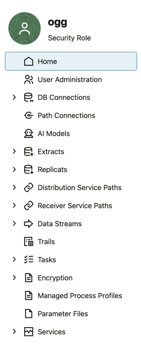Image resolution: width=141 pixels, height=344 pixels.
Task: Click the Security Role label
Action: pos(69,38)
